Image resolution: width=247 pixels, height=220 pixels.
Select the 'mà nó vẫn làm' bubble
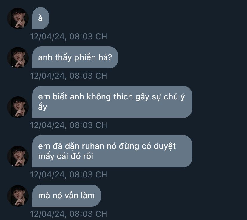[66, 196]
